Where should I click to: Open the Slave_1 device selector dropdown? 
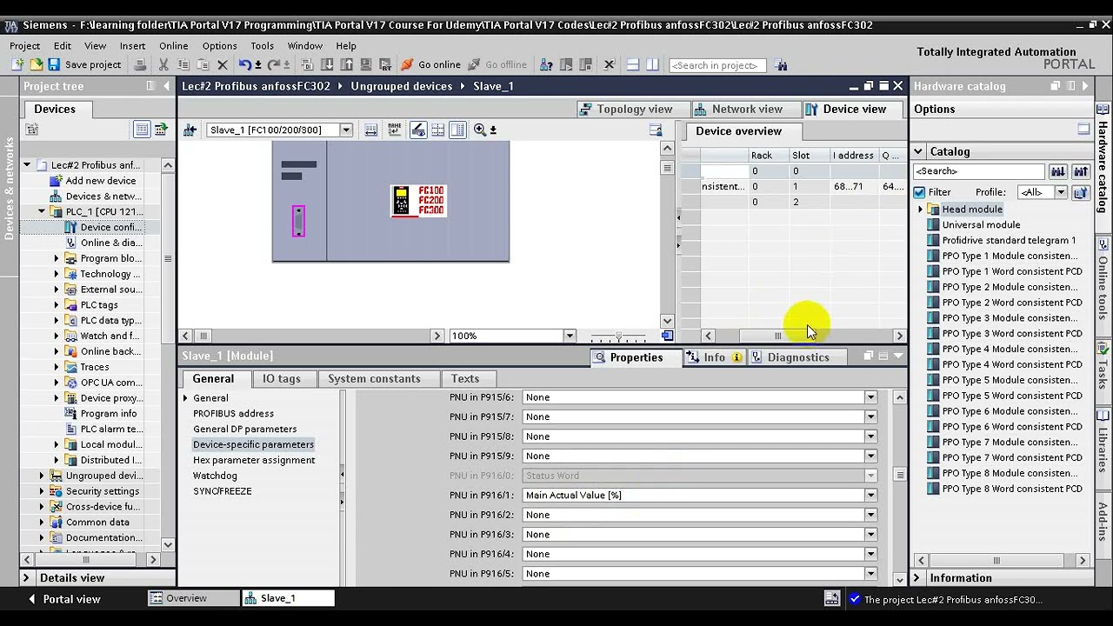tap(345, 130)
